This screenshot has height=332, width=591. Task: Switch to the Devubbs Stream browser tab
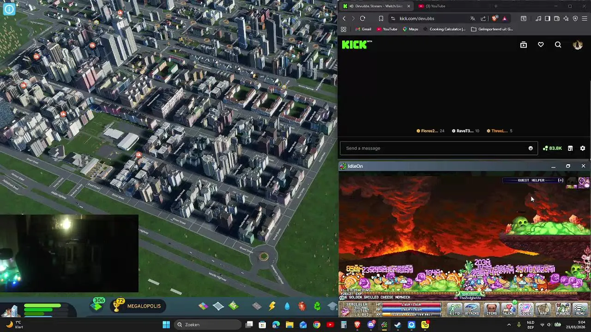375,6
